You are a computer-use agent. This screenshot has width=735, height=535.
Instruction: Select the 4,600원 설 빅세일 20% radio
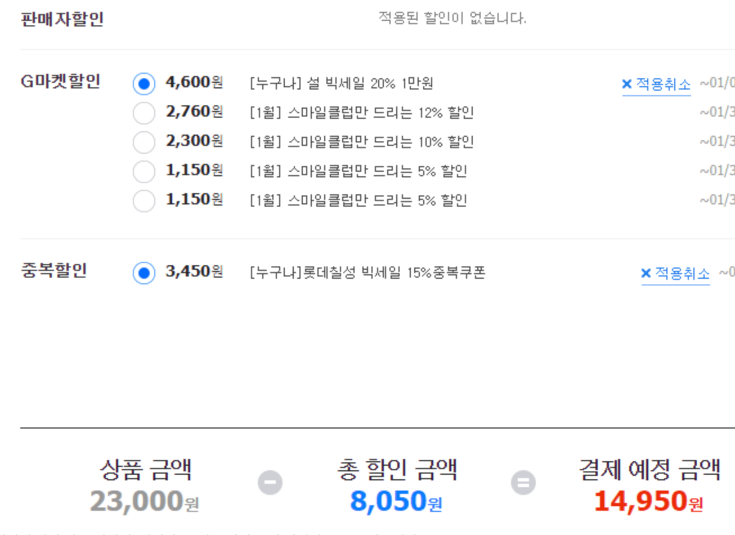144,84
